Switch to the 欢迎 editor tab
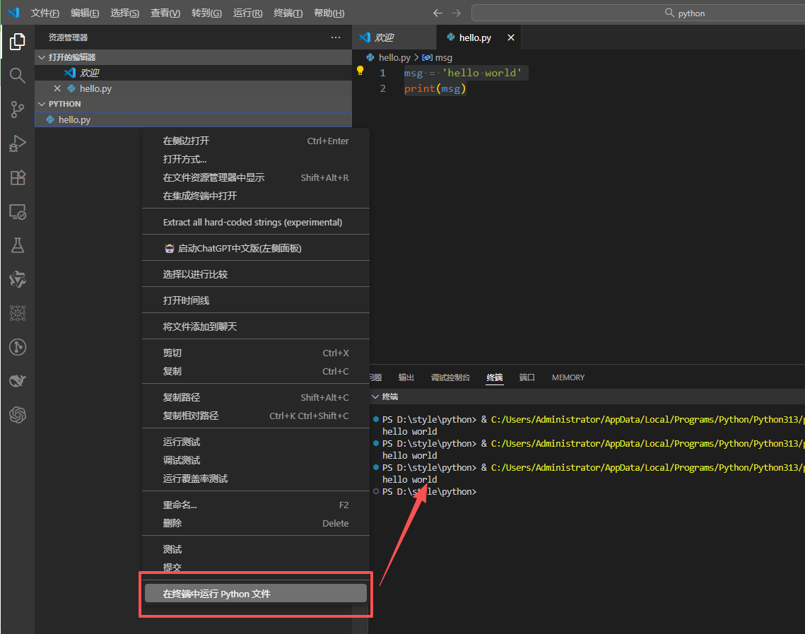 click(x=394, y=37)
